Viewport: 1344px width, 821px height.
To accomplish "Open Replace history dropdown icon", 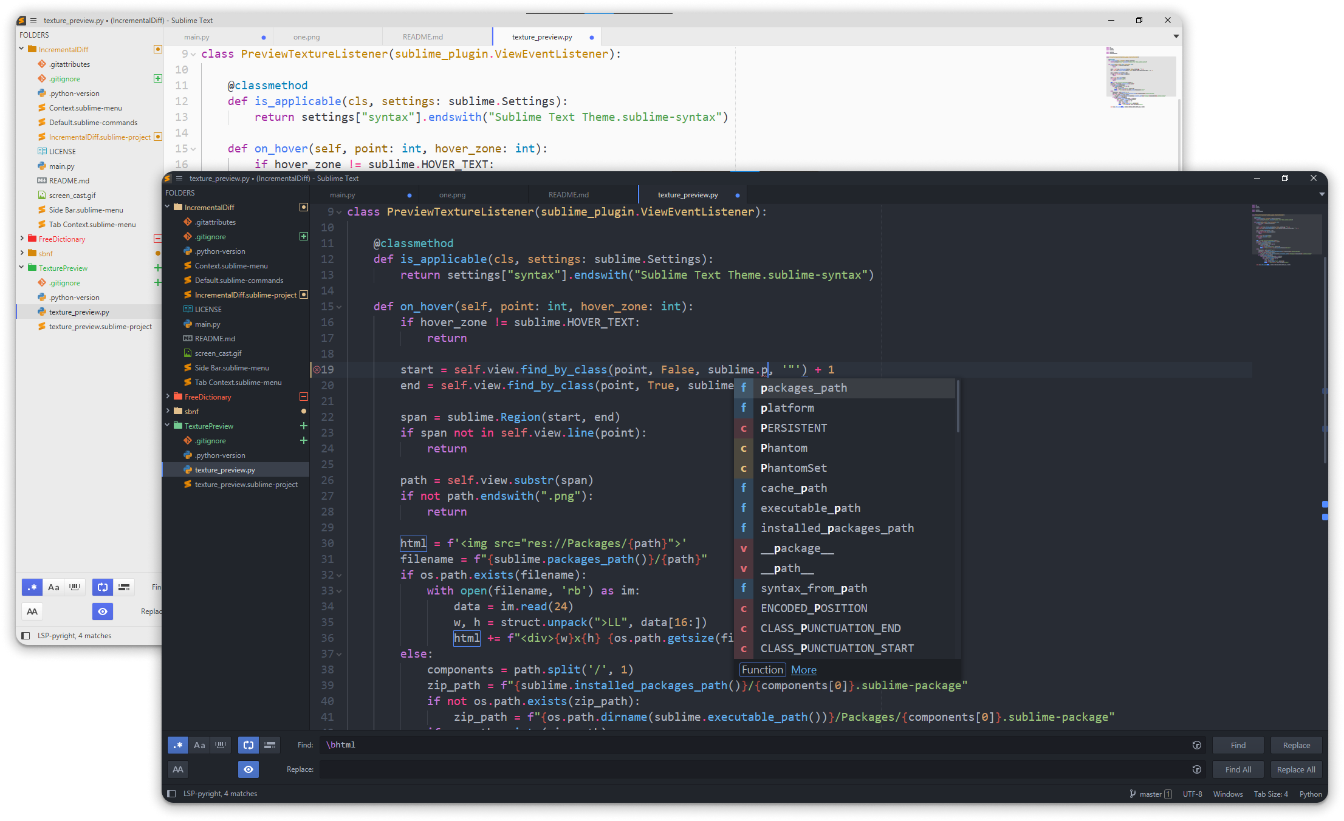I will 1197,769.
